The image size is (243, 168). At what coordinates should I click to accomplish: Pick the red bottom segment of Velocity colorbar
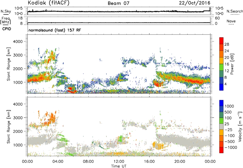[x=221, y=150]
